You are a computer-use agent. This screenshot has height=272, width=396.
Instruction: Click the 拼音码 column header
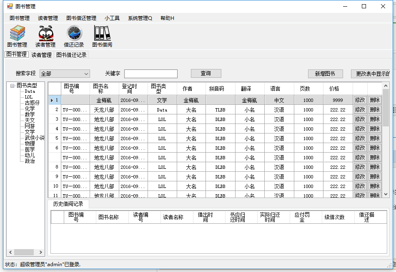coord(221,89)
